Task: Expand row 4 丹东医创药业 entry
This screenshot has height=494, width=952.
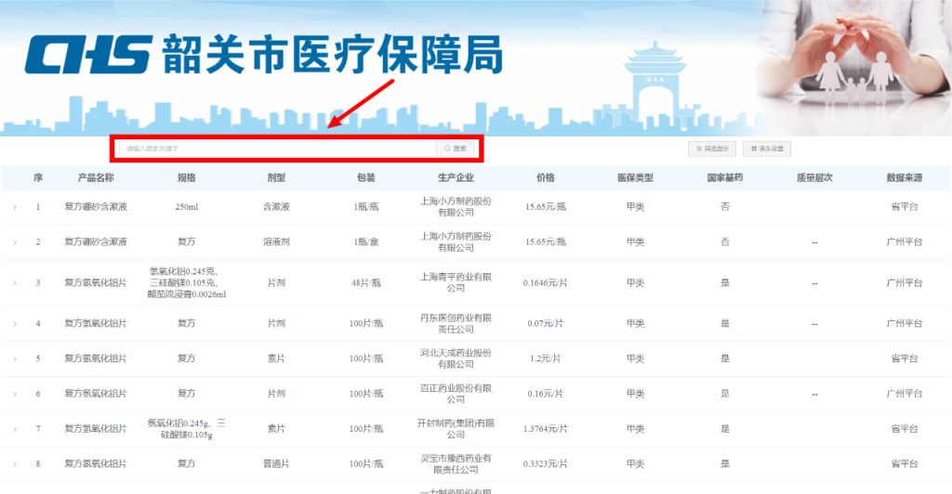Action: pyautogui.click(x=15, y=324)
